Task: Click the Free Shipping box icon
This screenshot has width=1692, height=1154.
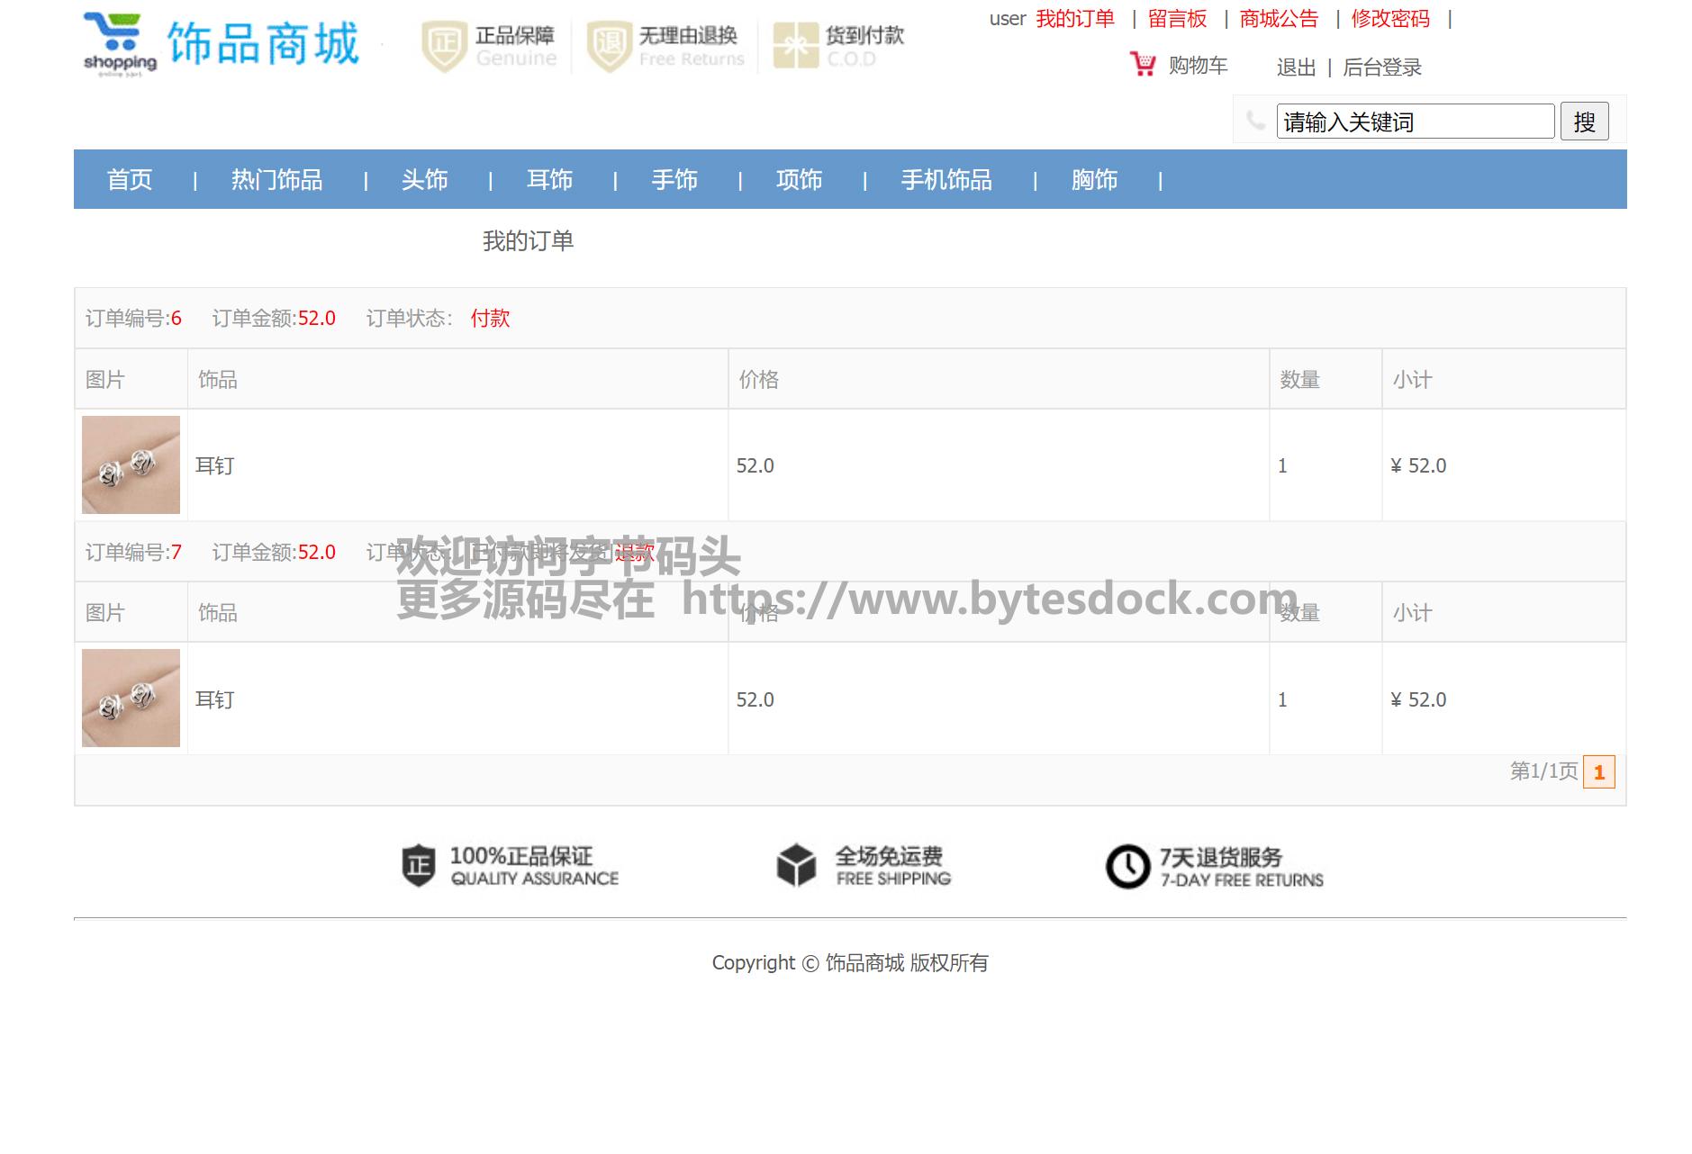Action: click(796, 865)
